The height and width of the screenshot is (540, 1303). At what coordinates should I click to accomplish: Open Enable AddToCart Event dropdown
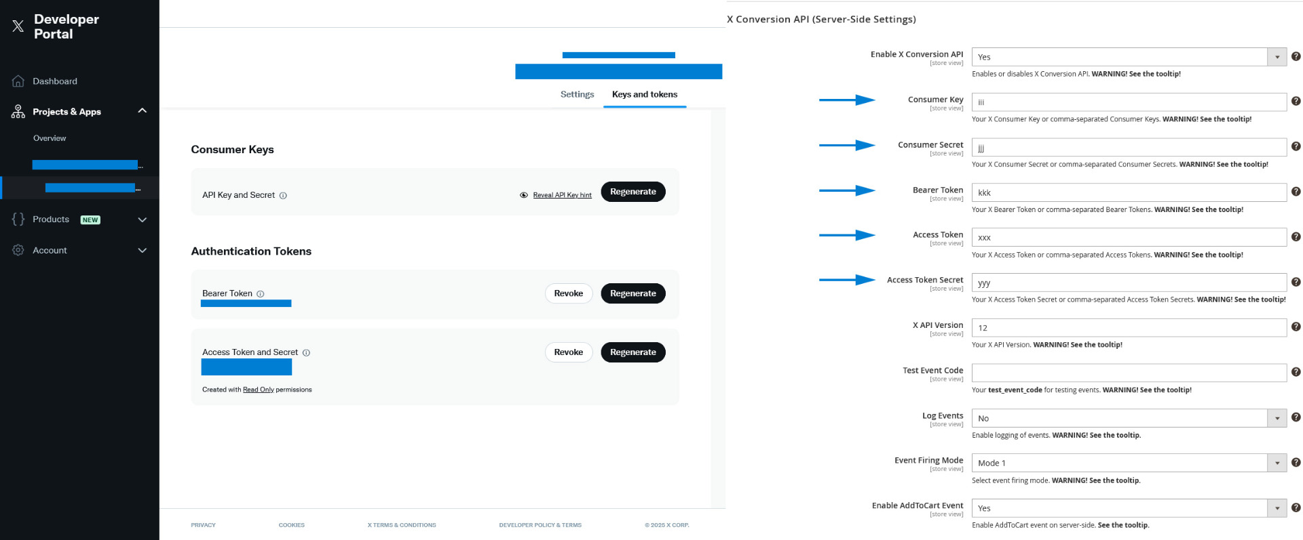click(x=1129, y=508)
